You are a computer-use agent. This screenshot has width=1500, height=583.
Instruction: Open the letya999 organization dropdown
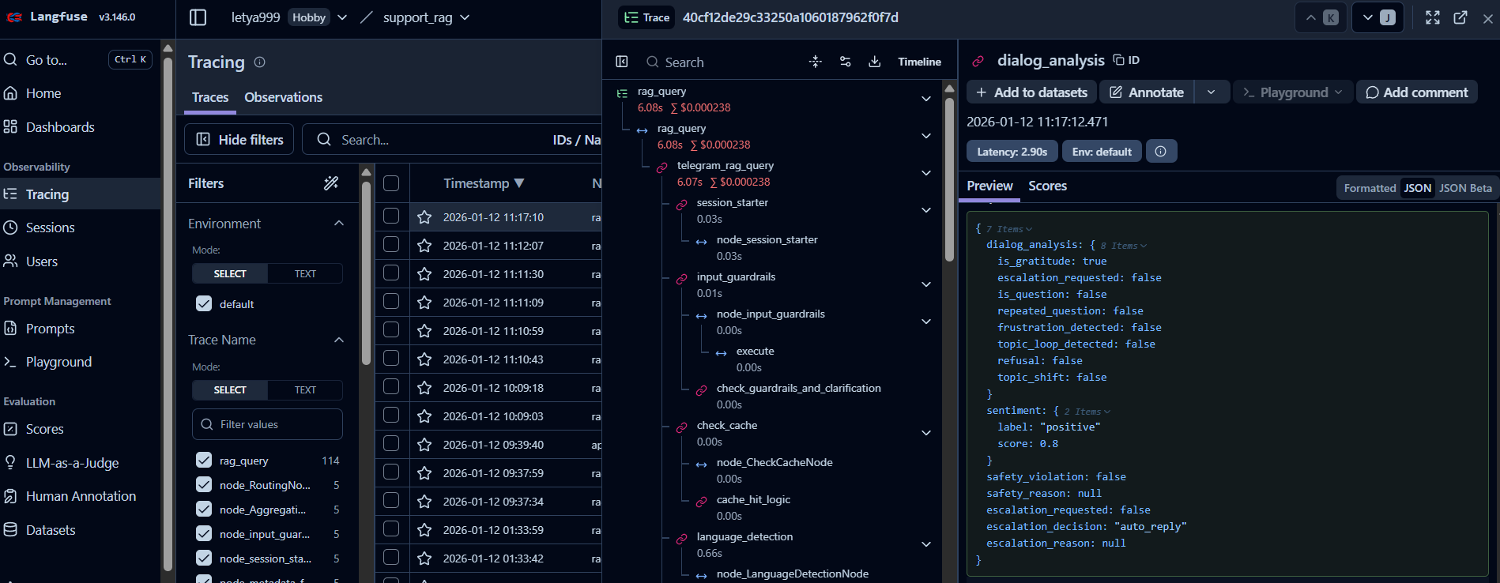tap(342, 17)
